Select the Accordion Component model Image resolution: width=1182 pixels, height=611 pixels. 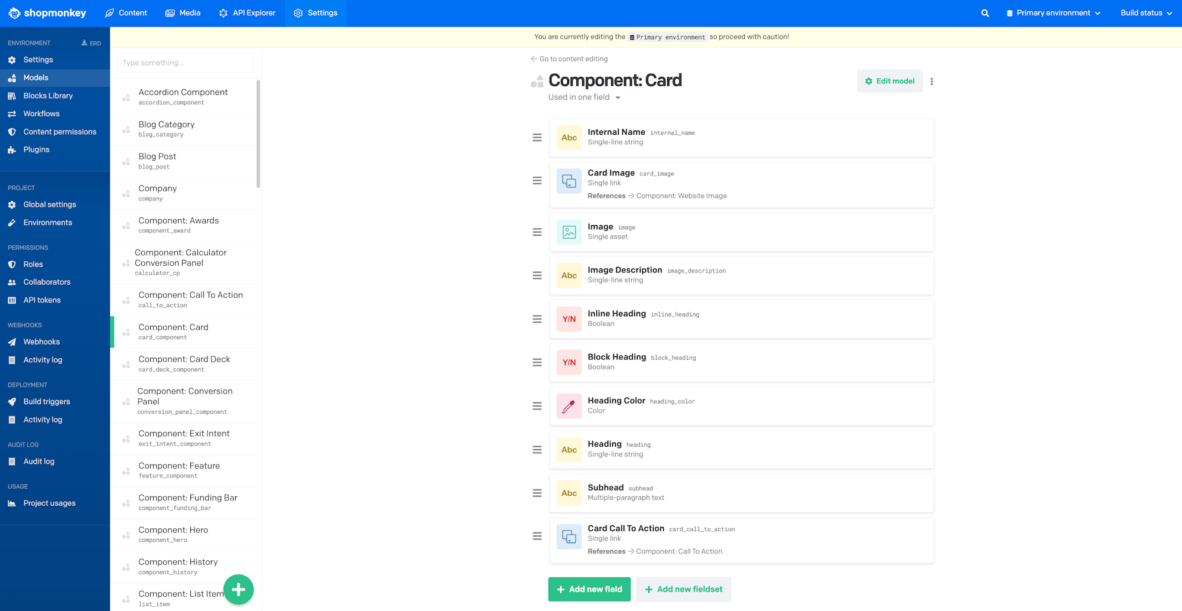pos(184,97)
